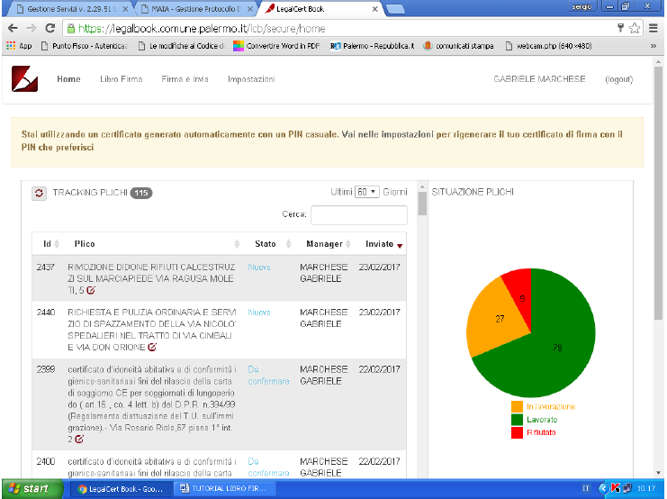The height and width of the screenshot is (499, 667).
Task: Click the green Lavorato legend swatch
Action: [x=517, y=420]
